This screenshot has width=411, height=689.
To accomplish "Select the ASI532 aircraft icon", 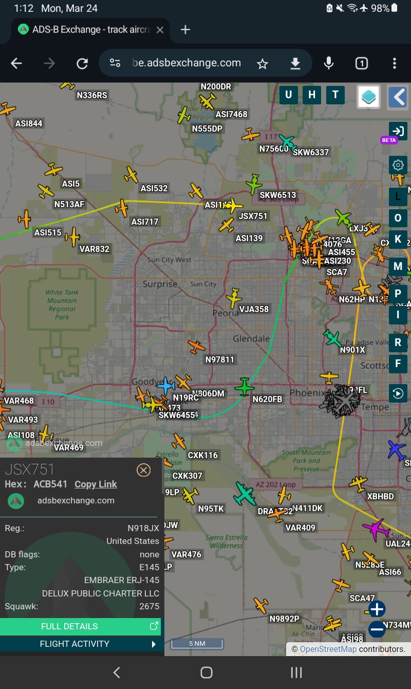I will point(132,175).
